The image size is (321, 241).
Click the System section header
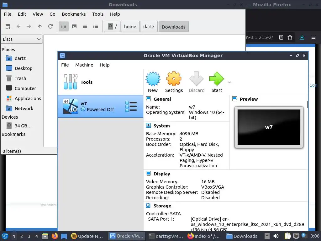(x=161, y=126)
